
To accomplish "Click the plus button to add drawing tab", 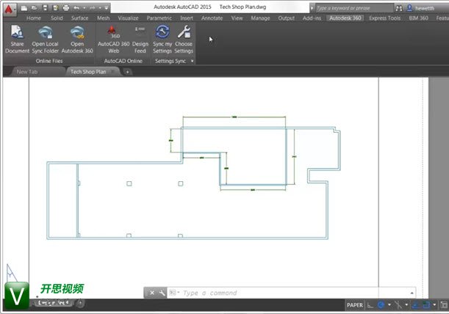I will [x=127, y=72].
